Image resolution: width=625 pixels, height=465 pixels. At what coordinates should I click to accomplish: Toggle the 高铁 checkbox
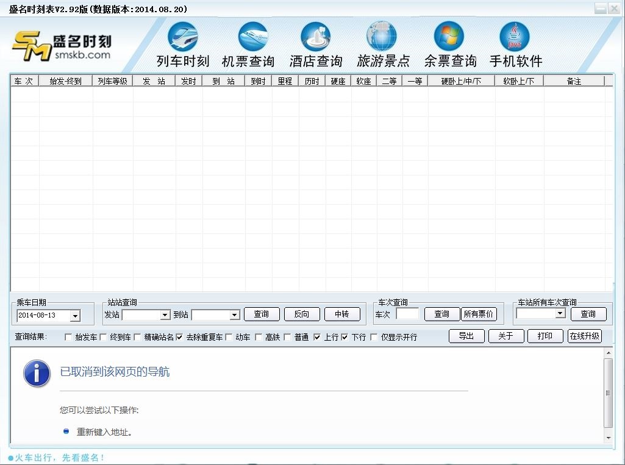click(x=259, y=337)
